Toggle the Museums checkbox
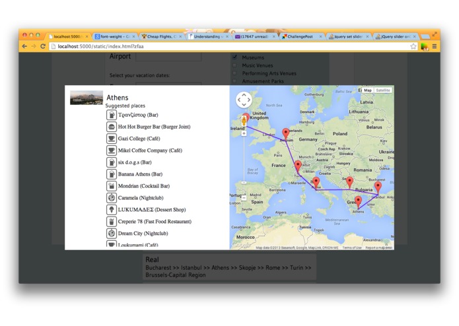The height and width of the screenshot is (326, 459). pyautogui.click(x=234, y=57)
